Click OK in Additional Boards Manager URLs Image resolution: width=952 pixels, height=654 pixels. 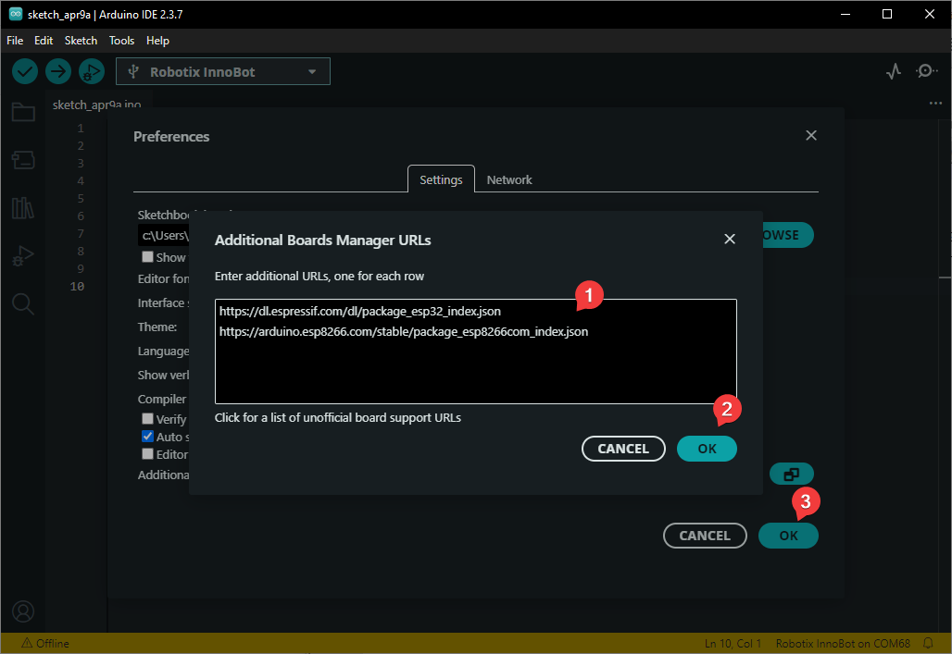(x=707, y=449)
